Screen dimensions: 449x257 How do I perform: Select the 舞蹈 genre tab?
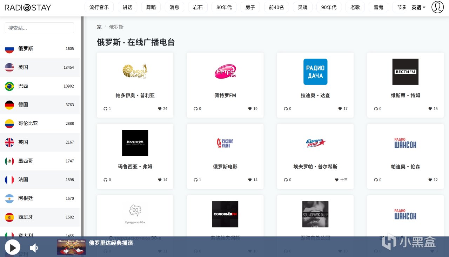tap(151, 7)
